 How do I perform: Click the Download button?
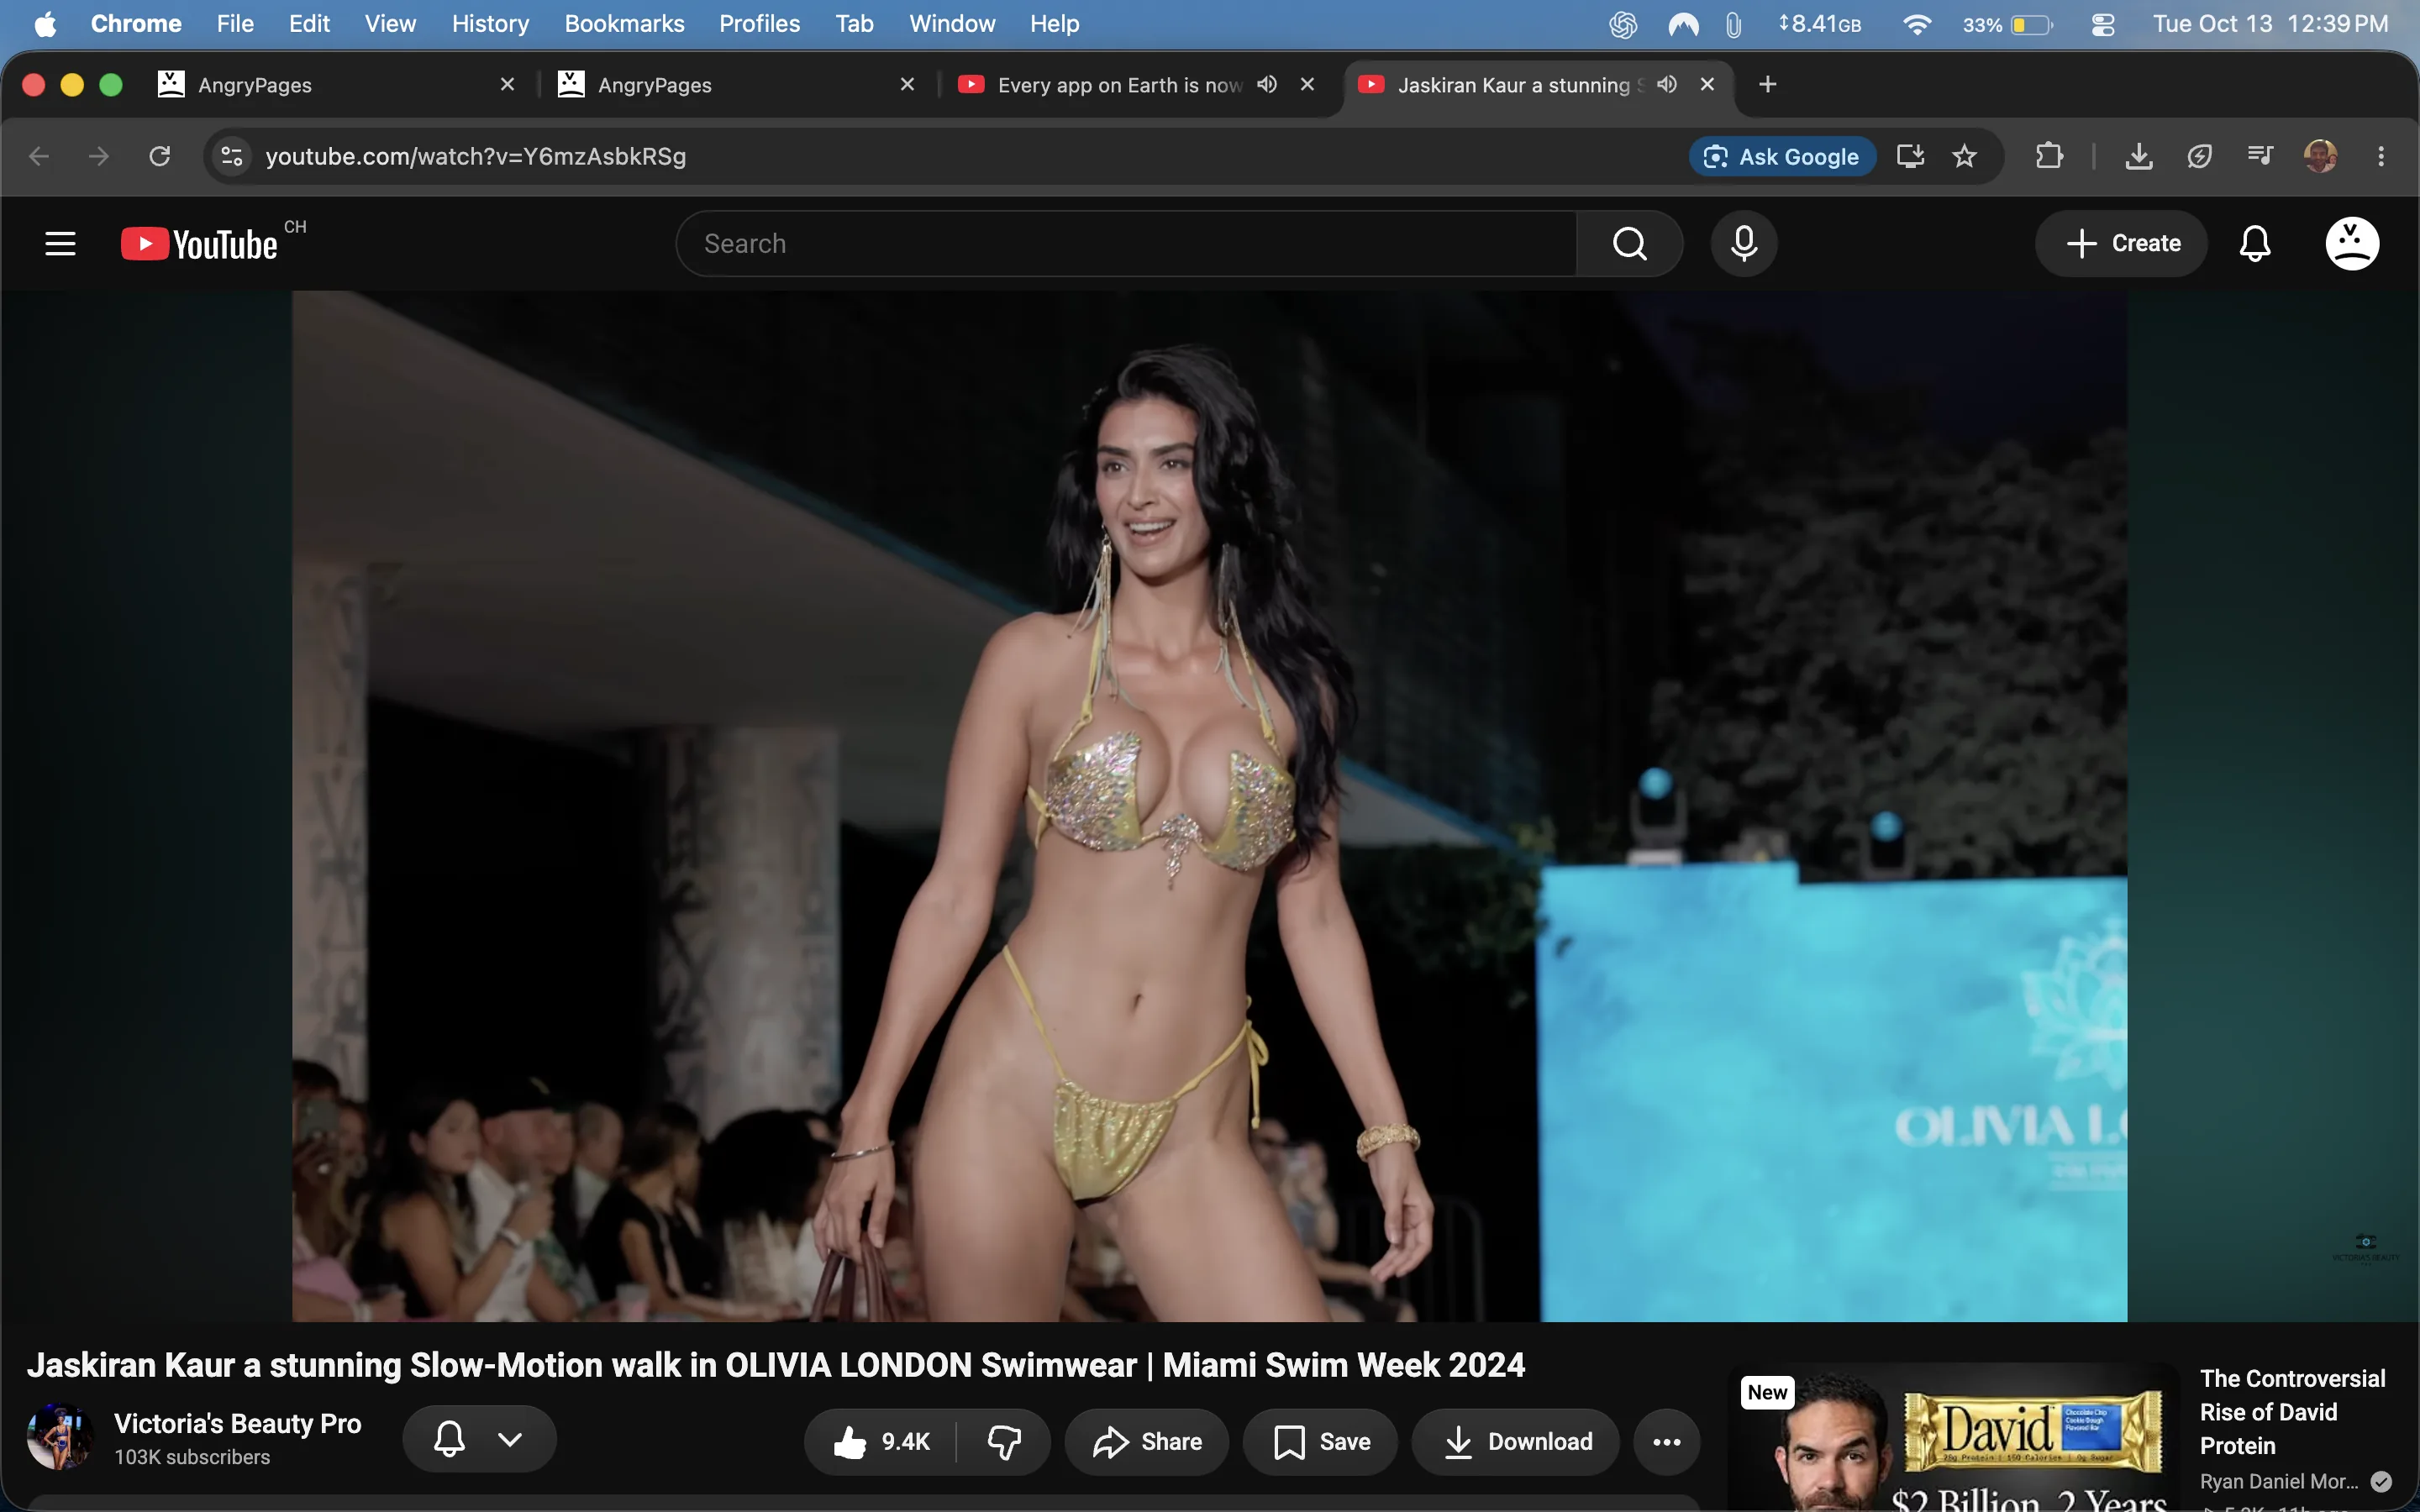tap(1515, 1441)
